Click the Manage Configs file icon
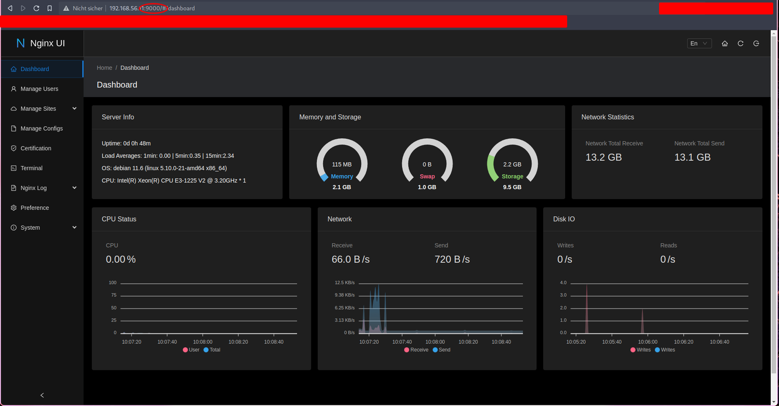The image size is (779, 406). tap(13, 128)
